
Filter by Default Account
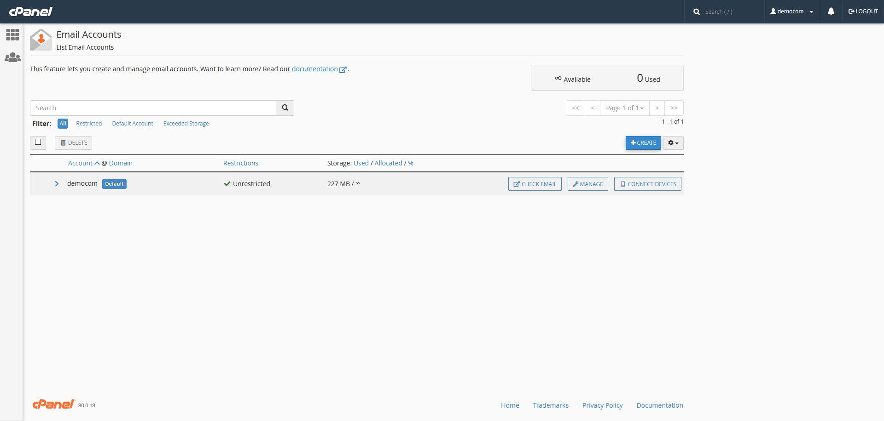[133, 124]
